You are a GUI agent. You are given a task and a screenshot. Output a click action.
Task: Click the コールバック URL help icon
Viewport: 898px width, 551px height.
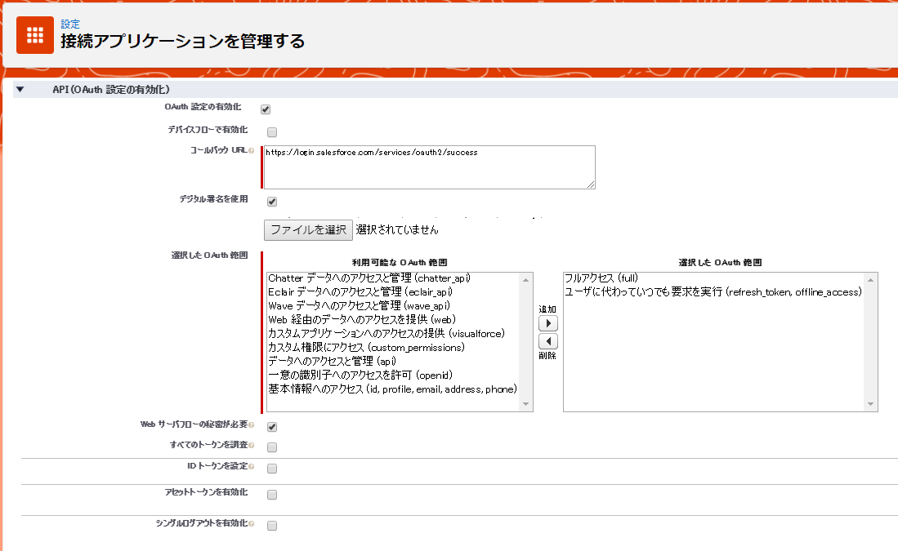tap(252, 151)
